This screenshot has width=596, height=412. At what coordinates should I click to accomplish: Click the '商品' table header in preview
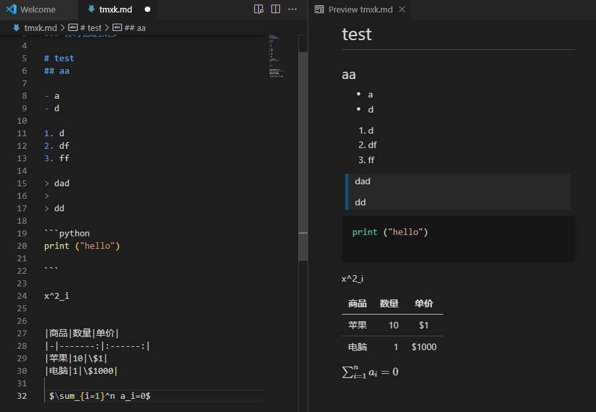(x=358, y=303)
